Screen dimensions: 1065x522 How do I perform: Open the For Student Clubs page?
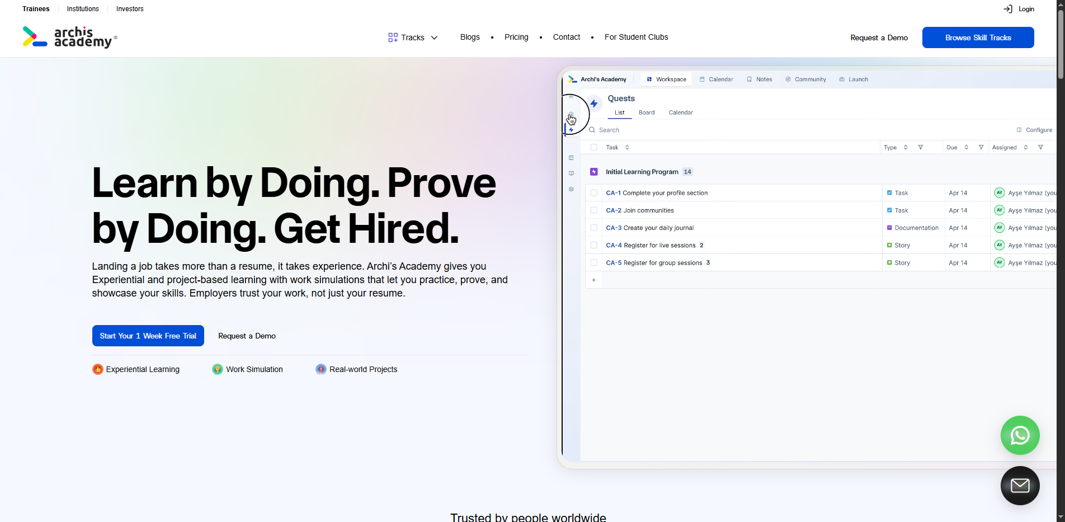(637, 37)
